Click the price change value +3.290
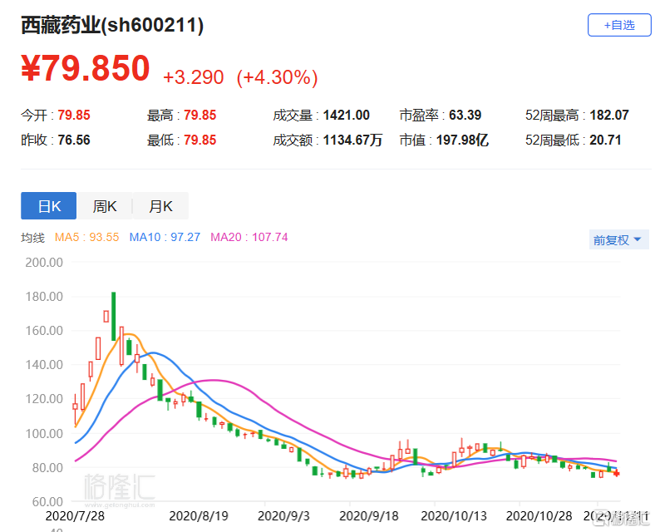This screenshot has height=532, width=655. coord(194,77)
